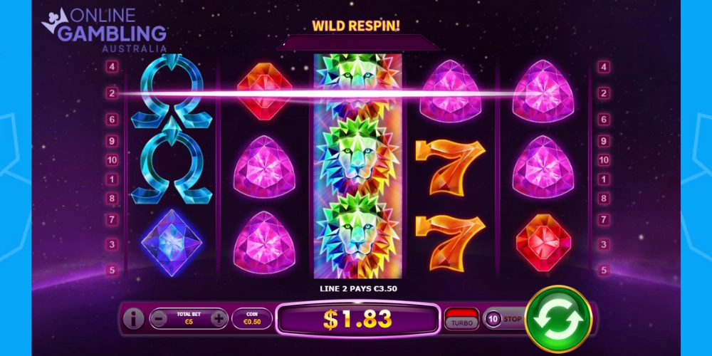Click the blue diamond gem symbol
This screenshot has width=712, height=356.
pos(172,243)
